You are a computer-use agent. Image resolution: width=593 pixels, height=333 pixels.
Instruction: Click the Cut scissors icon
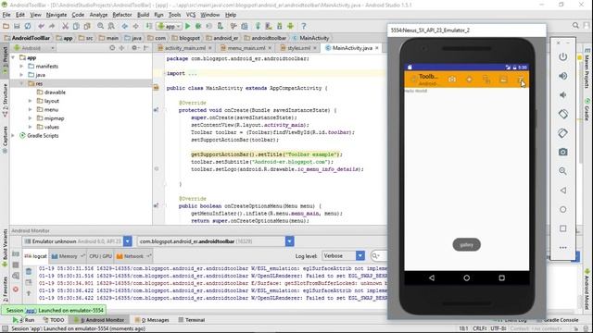(x=65, y=26)
